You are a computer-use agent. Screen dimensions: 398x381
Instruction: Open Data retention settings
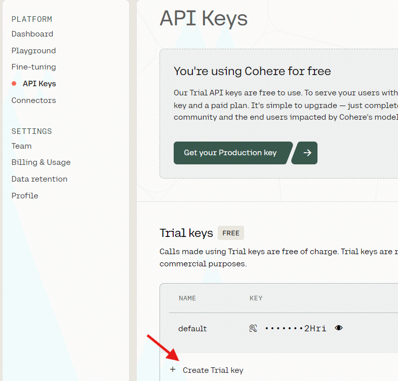pos(39,179)
